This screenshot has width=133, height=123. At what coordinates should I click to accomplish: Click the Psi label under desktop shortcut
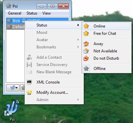[x=12, y=119]
